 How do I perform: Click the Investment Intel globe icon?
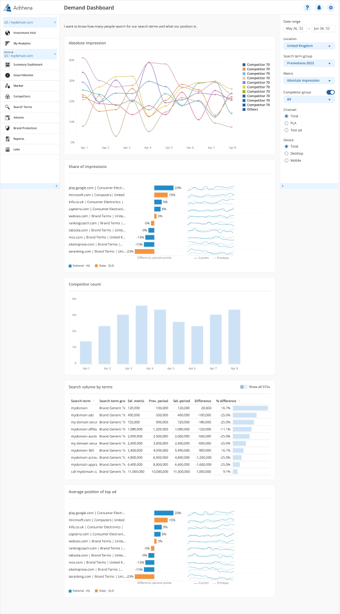point(8,33)
